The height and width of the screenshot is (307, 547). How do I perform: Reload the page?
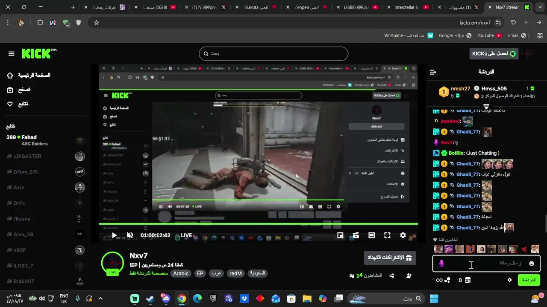[x=513, y=23]
